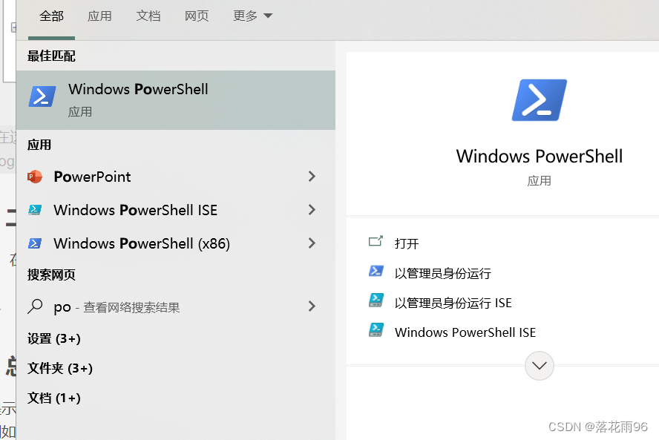The image size is (659, 440).
Task: Click the Windows PowerShell ISE action icon
Action: [x=376, y=330]
